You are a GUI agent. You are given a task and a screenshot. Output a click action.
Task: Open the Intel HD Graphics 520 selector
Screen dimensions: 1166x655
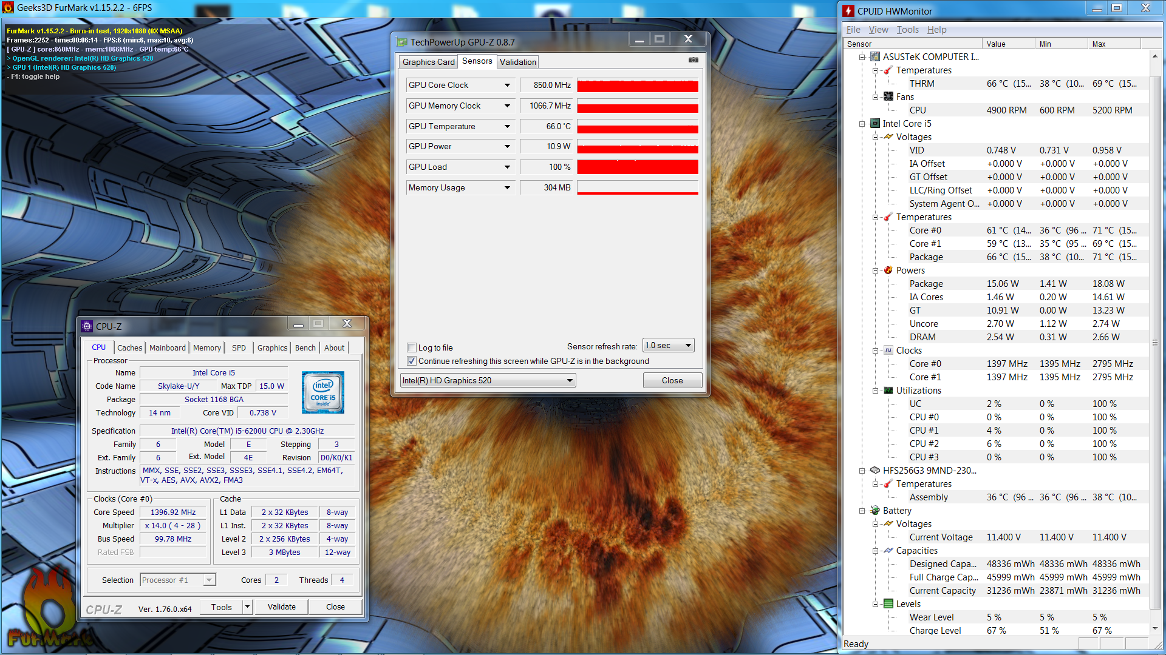[488, 380]
